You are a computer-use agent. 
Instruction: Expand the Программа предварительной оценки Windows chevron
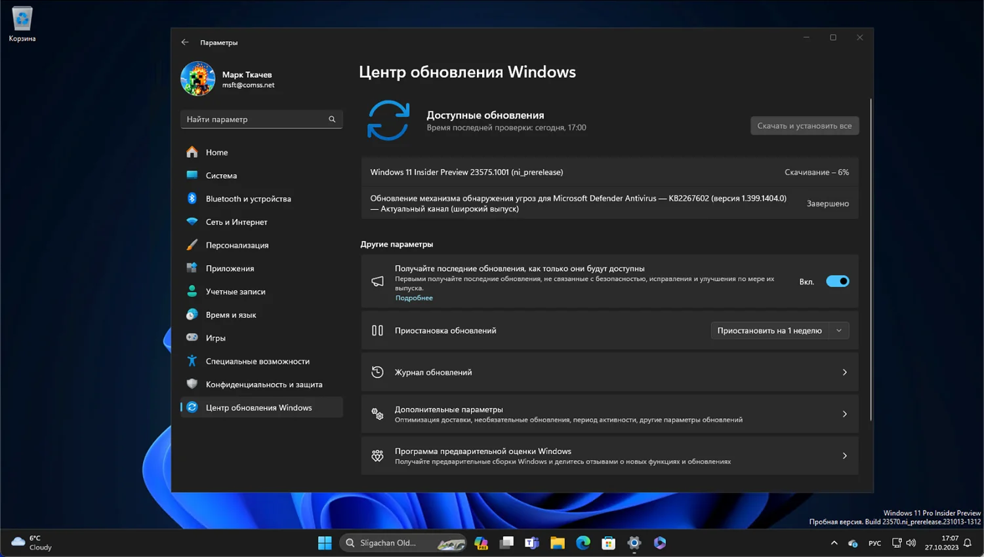(x=845, y=456)
